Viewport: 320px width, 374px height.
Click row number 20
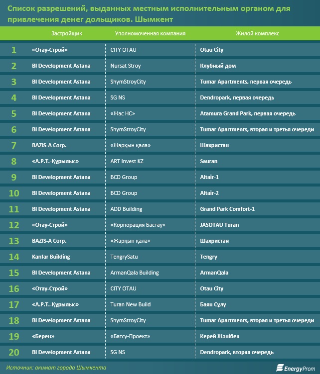(14, 352)
